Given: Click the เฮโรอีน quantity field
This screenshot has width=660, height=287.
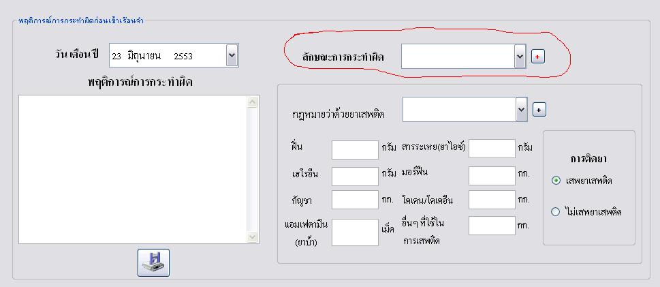Looking at the screenshot, I should [355, 176].
